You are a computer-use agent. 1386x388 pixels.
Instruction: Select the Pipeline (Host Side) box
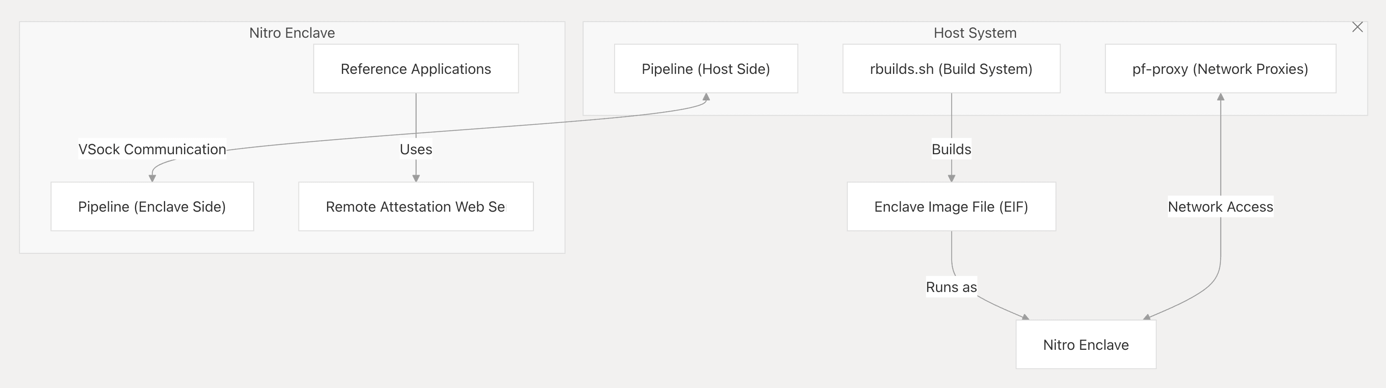tap(705, 69)
